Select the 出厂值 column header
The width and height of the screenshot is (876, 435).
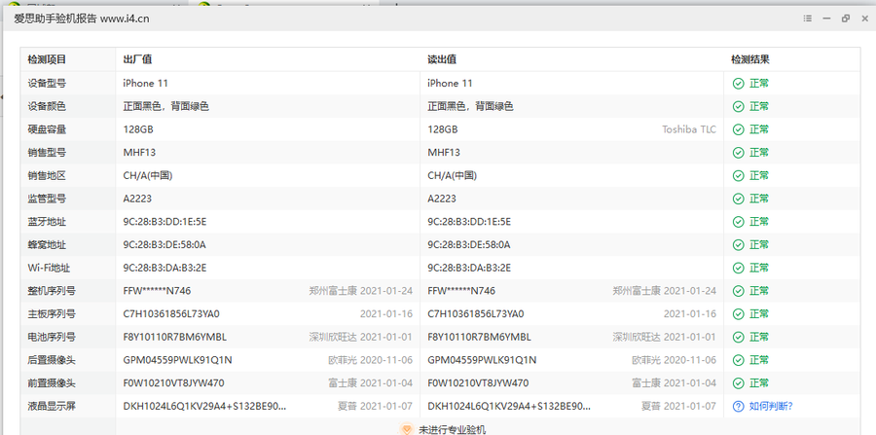click(x=137, y=59)
